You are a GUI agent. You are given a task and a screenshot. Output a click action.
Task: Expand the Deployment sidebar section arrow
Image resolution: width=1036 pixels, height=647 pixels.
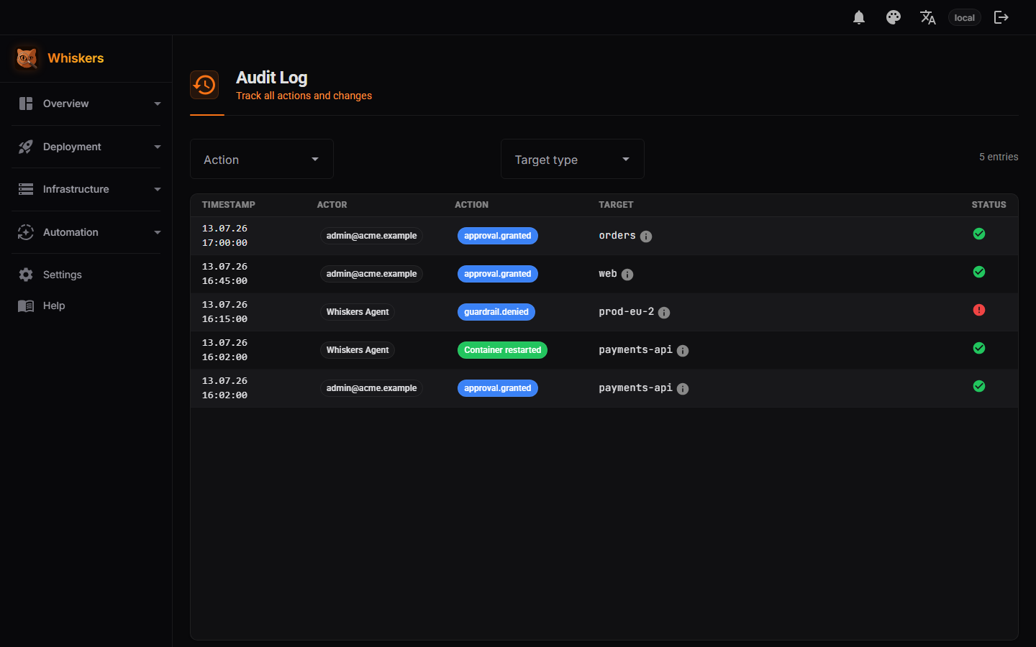[158, 147]
